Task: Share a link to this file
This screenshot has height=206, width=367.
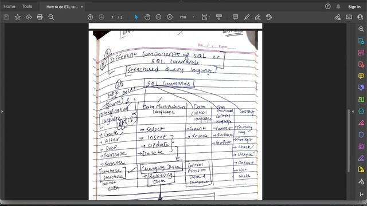Action: pos(337,17)
